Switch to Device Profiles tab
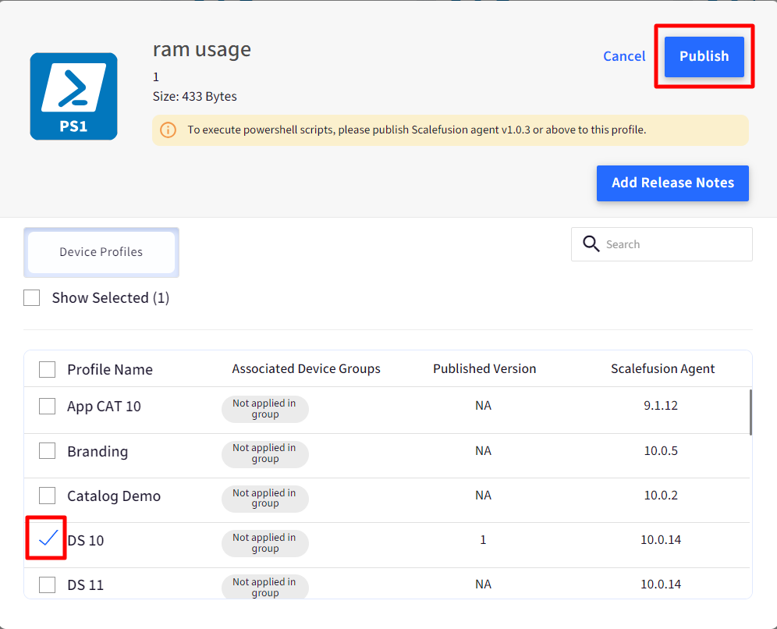777x629 pixels. click(x=101, y=252)
